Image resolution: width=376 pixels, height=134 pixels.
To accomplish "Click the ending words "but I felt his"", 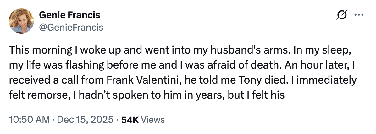I will 257,95.
